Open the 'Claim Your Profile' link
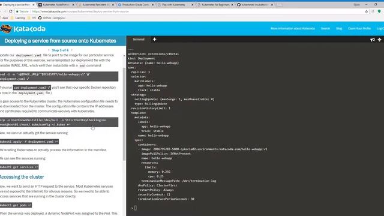The width and height of the screenshot is (384, 216). [x=359, y=29]
